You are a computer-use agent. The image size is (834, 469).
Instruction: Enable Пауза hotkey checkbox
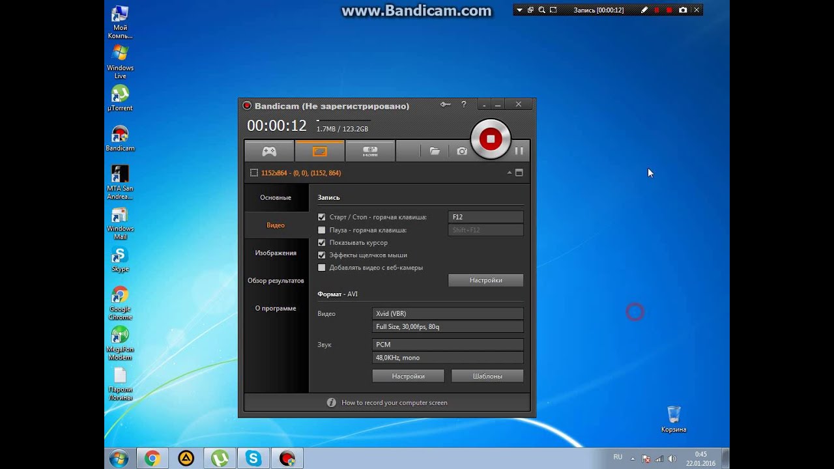coord(321,230)
